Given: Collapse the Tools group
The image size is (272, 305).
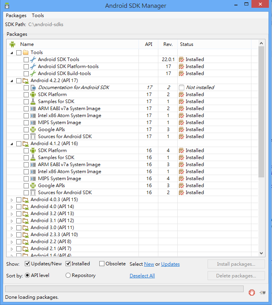Looking at the screenshot, I should 12,53.
